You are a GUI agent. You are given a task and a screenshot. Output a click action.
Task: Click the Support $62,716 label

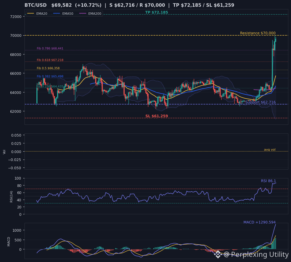pyautogui.click(x=260, y=102)
